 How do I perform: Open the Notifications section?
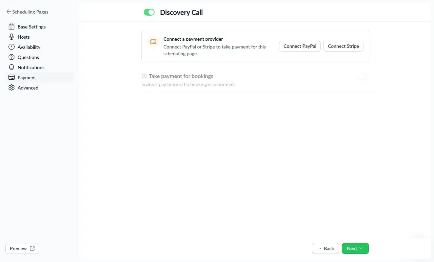click(39, 67)
